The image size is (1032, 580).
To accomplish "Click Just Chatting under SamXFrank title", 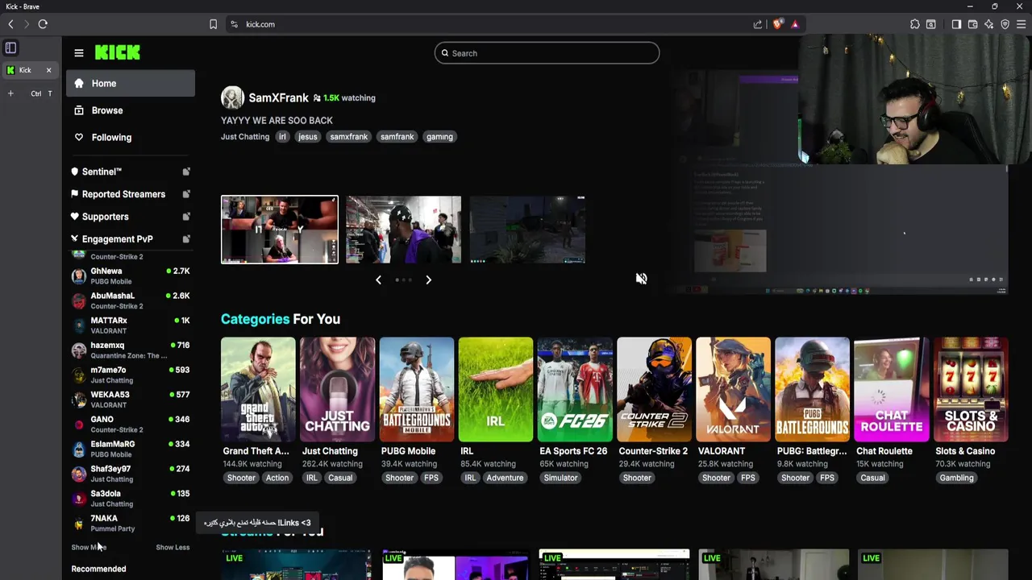I will click(x=245, y=137).
